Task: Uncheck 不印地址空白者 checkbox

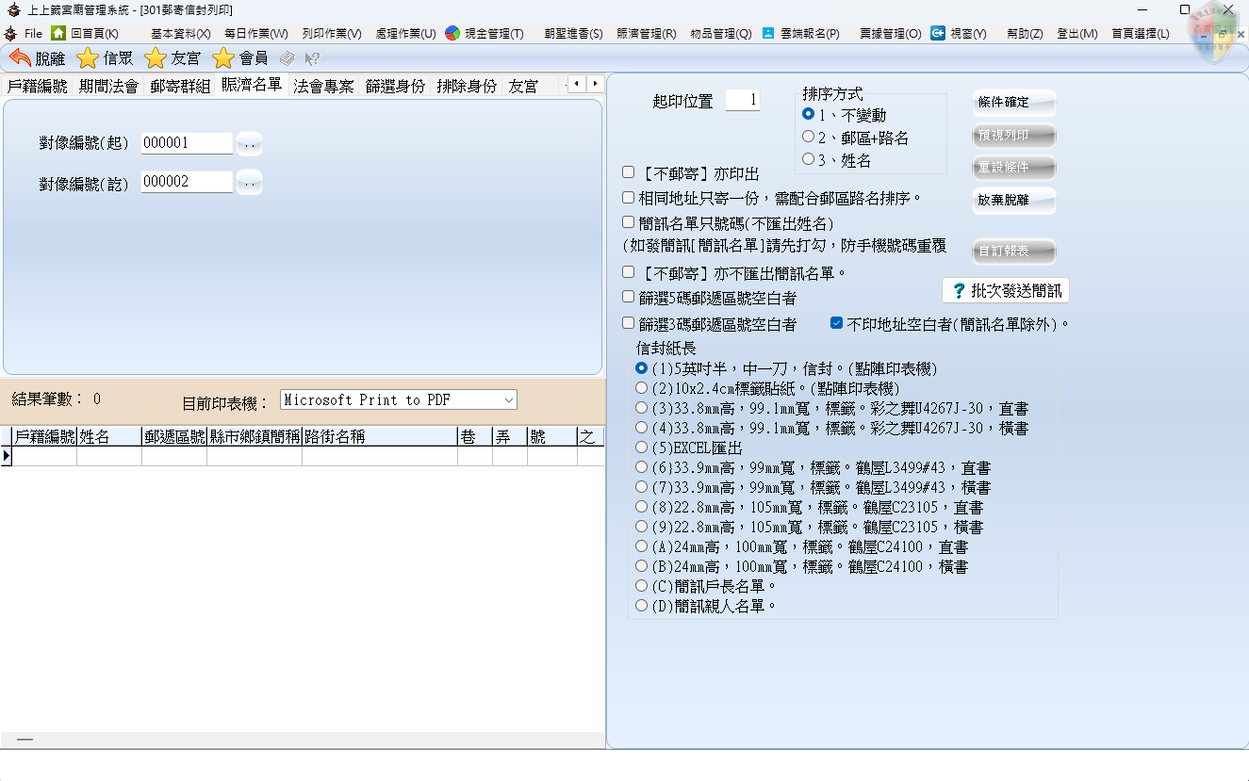Action: coord(836,323)
